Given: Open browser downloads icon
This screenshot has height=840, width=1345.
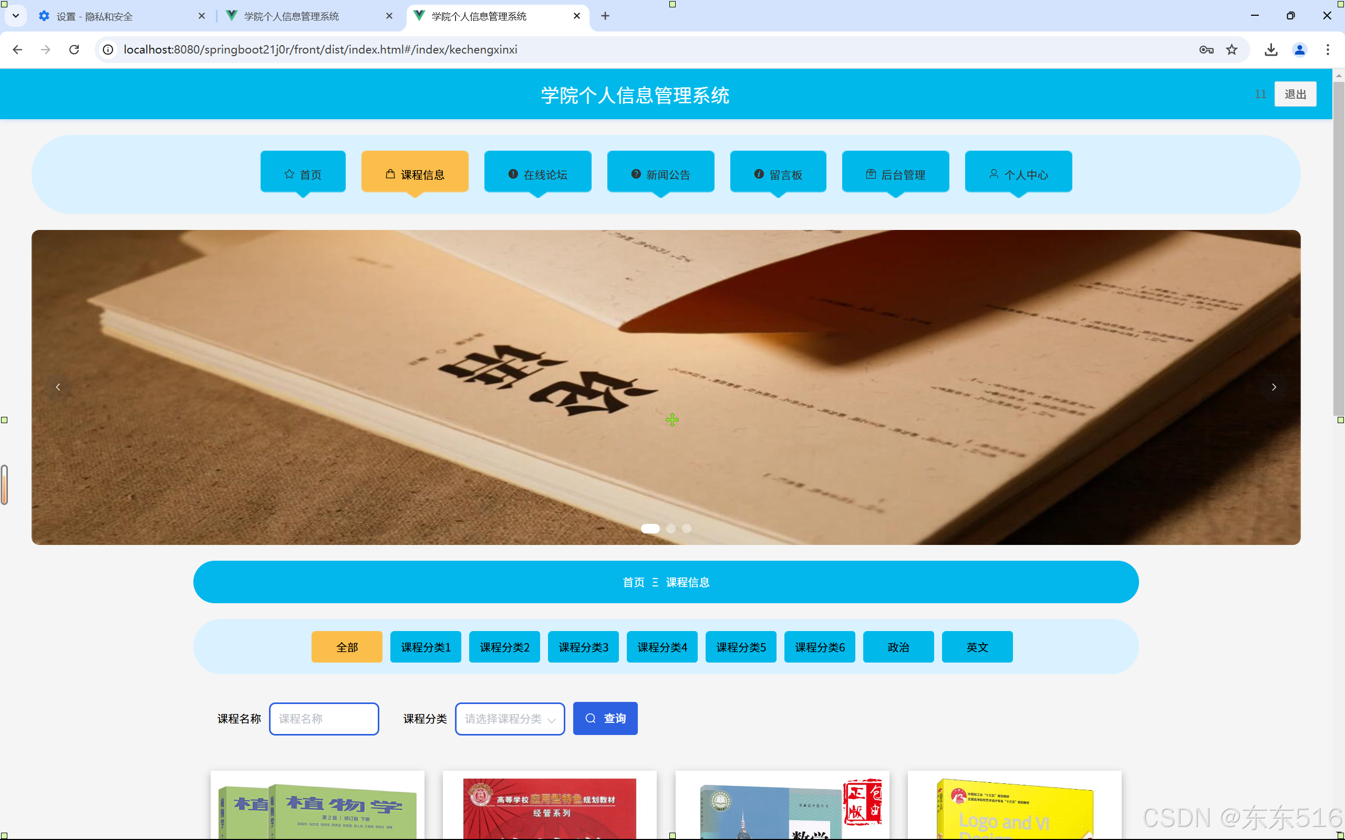Looking at the screenshot, I should pos(1270,49).
